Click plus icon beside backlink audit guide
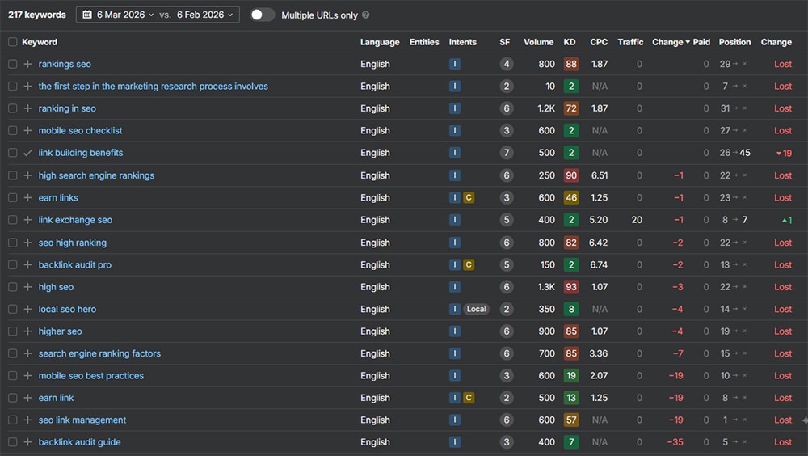The image size is (808, 456). 27,442
